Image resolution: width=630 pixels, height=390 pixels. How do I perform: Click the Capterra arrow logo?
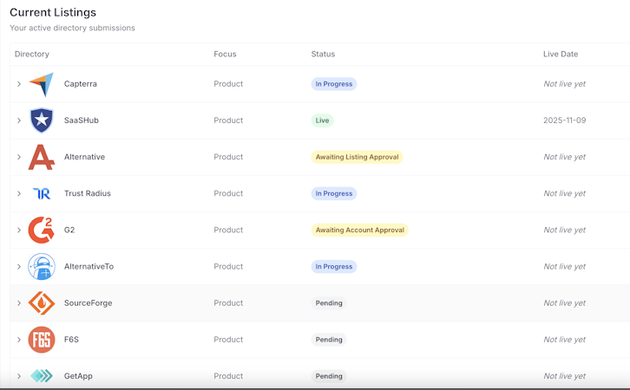(x=42, y=84)
